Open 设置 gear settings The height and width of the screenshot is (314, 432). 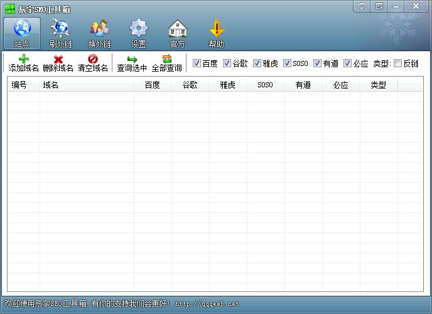pos(138,34)
